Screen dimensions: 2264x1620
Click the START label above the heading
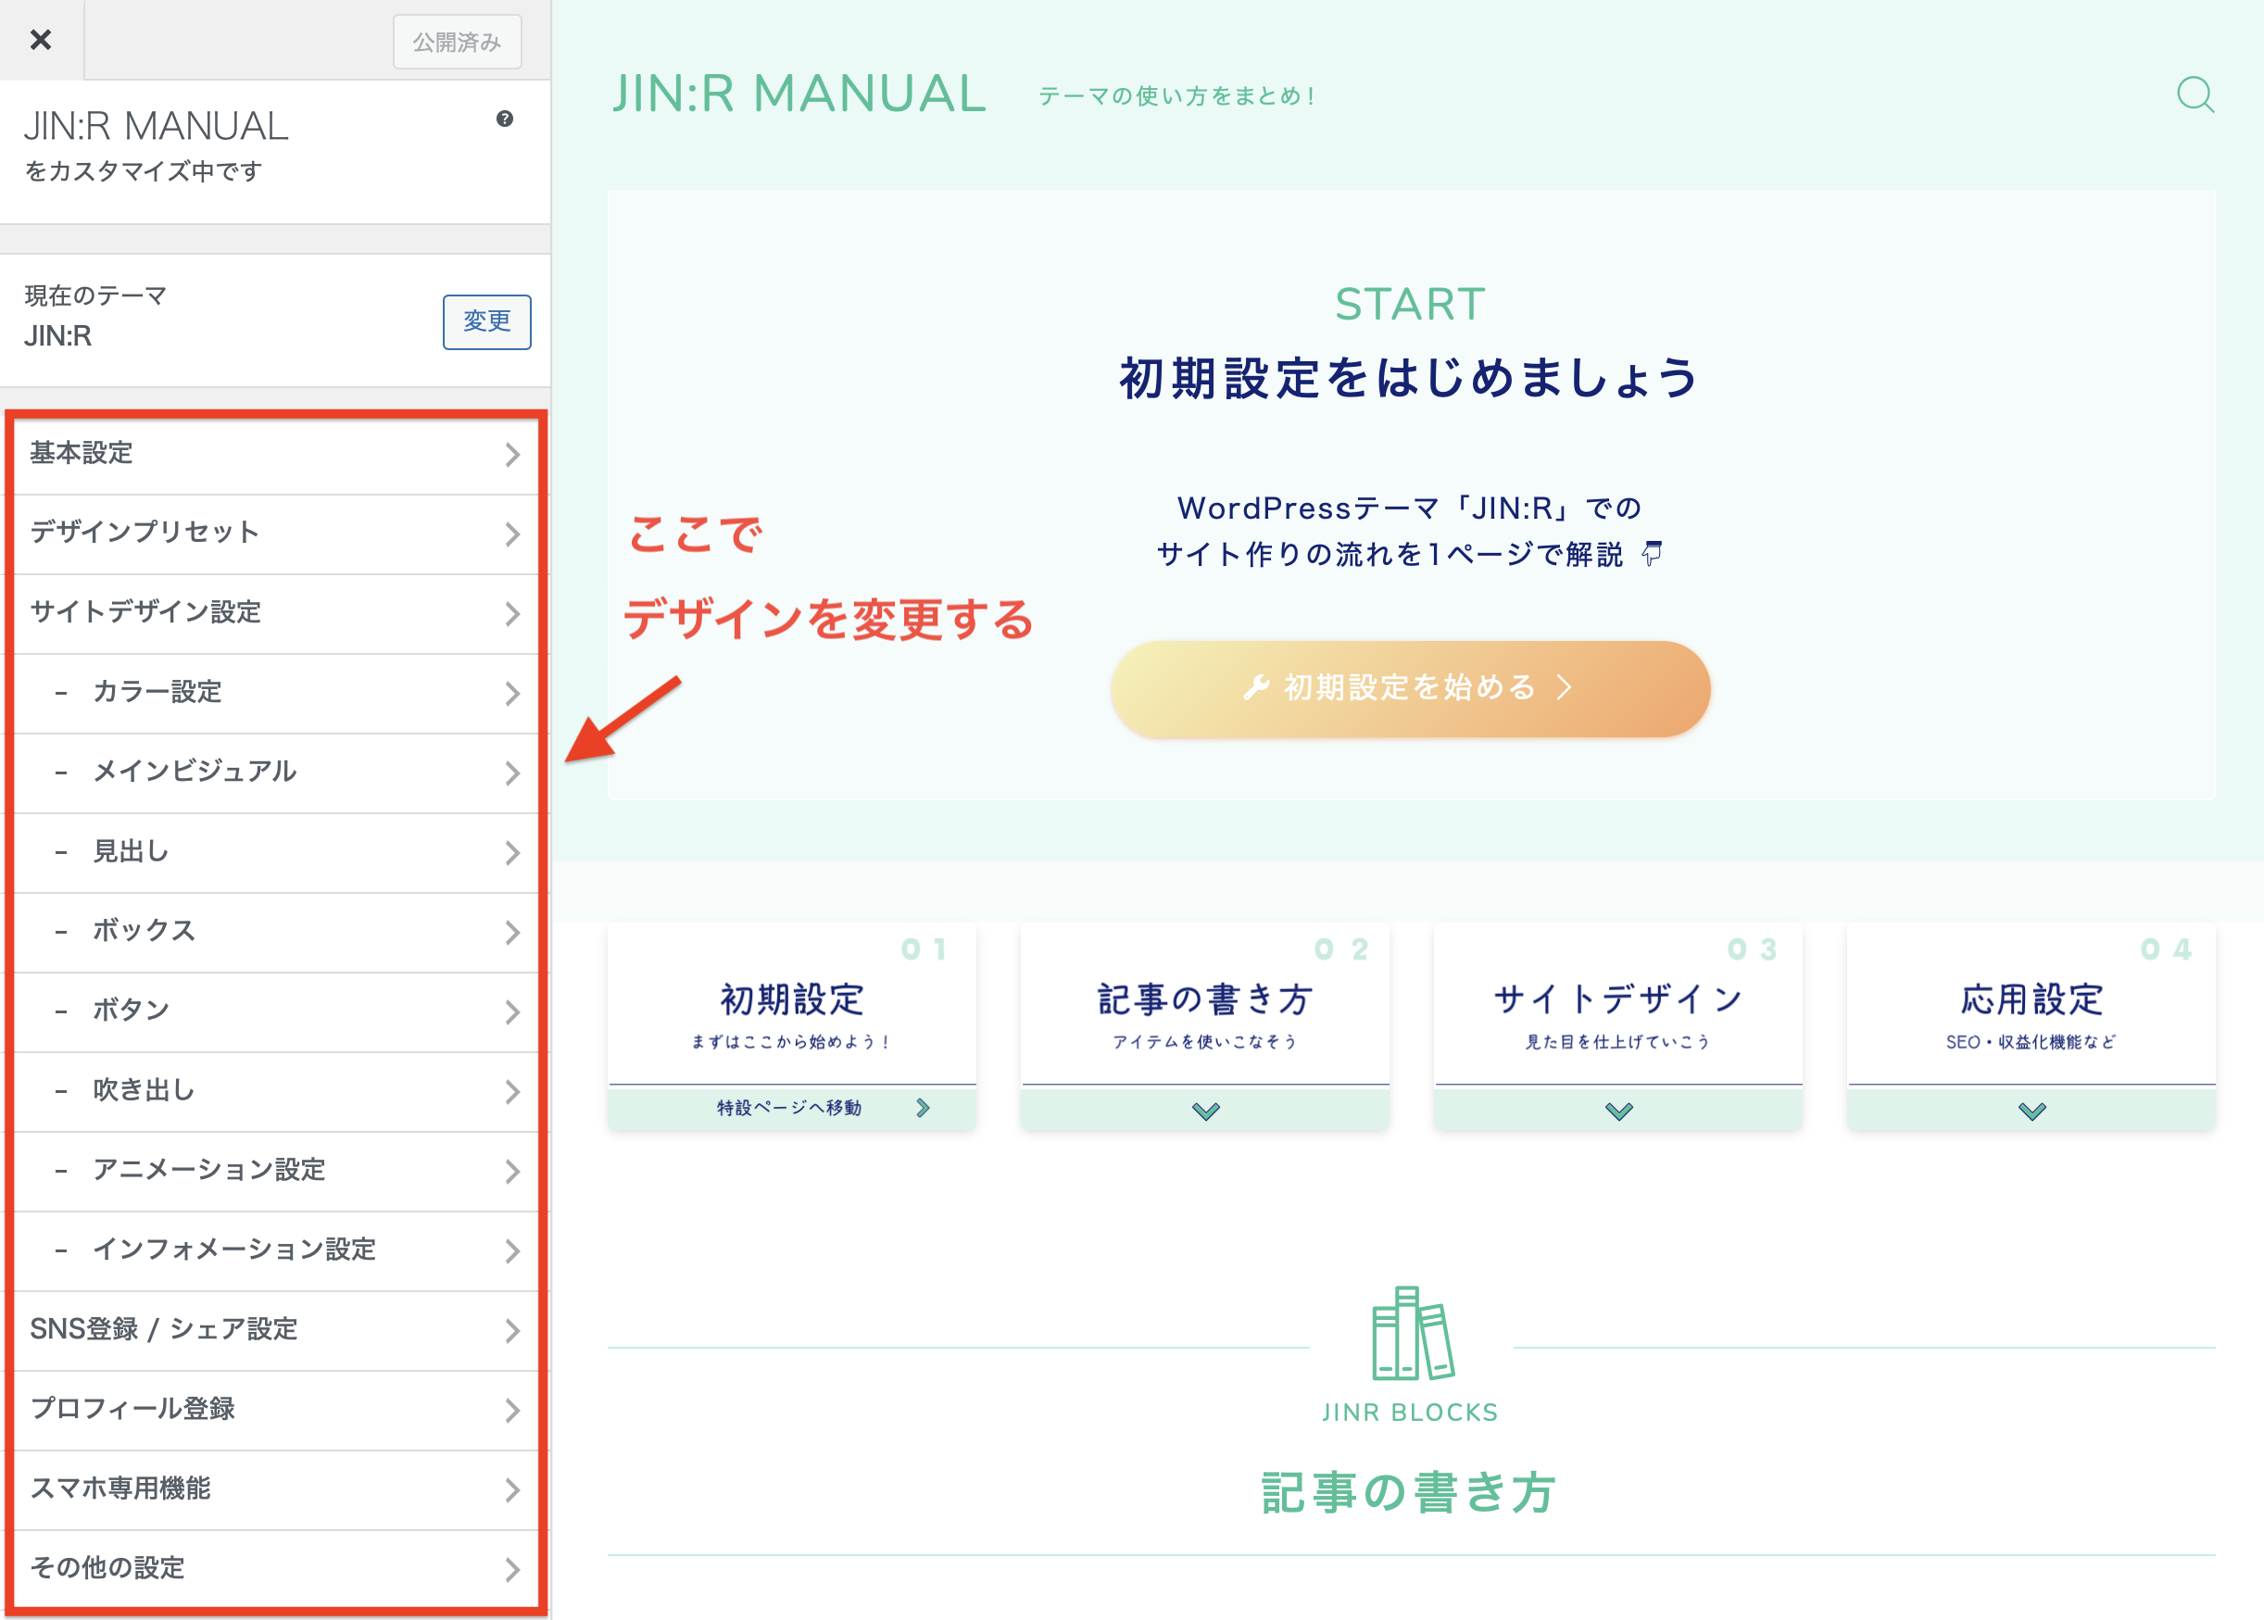1410,304
